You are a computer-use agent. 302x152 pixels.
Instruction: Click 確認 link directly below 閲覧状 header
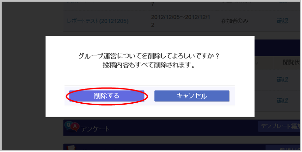pyautogui.click(x=282, y=79)
